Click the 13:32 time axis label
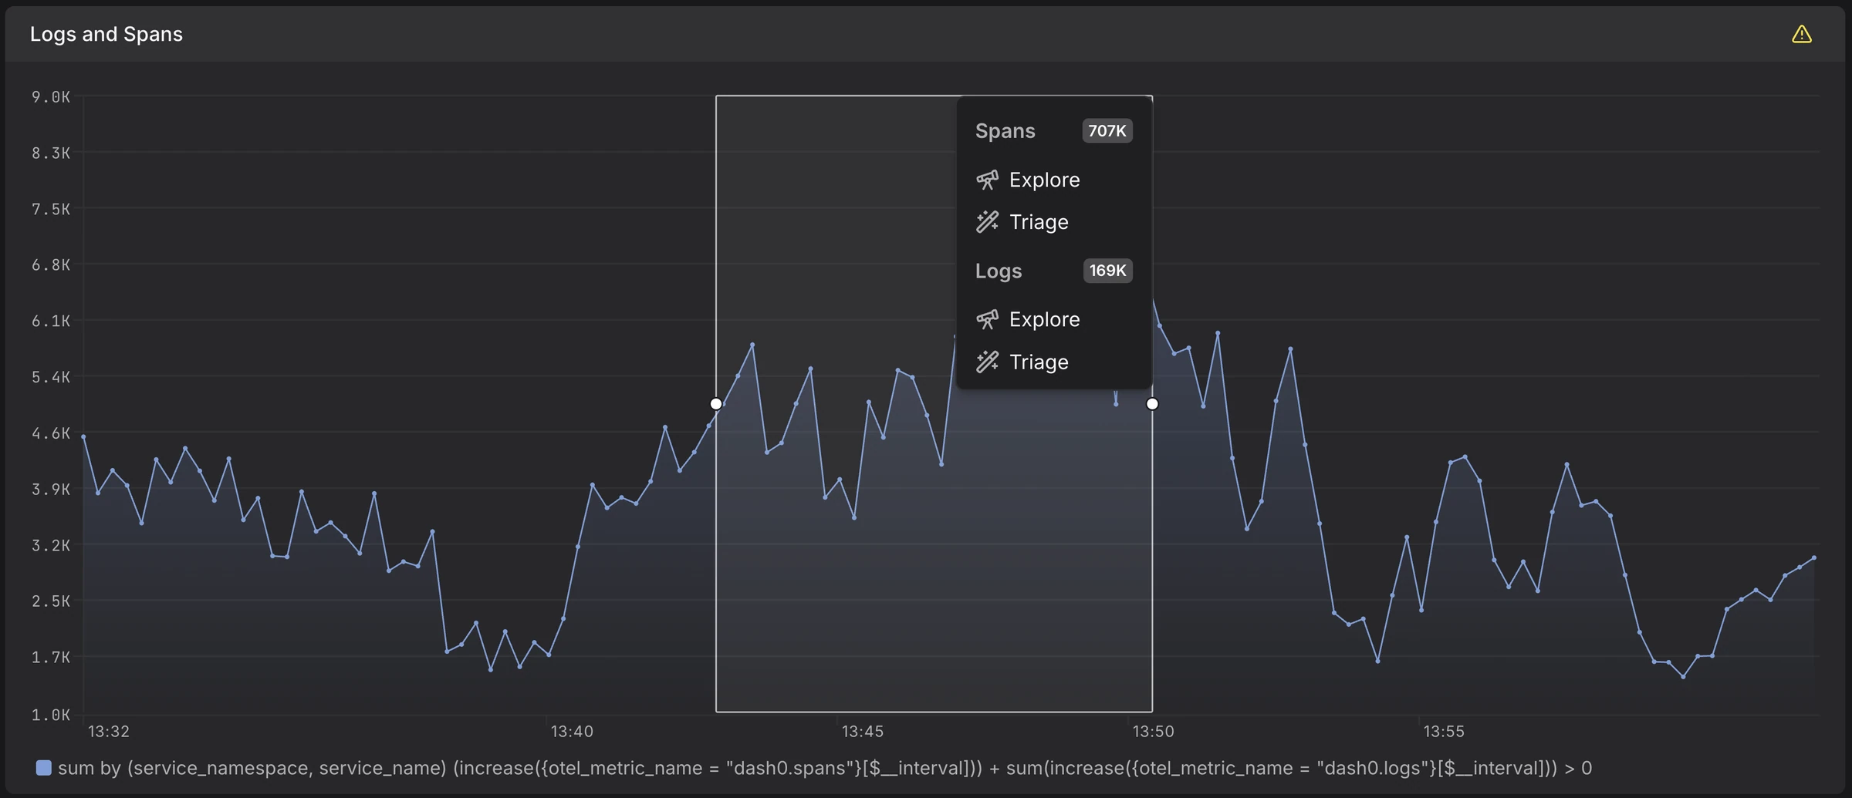Screen dimensions: 1852x798 [x=109, y=731]
